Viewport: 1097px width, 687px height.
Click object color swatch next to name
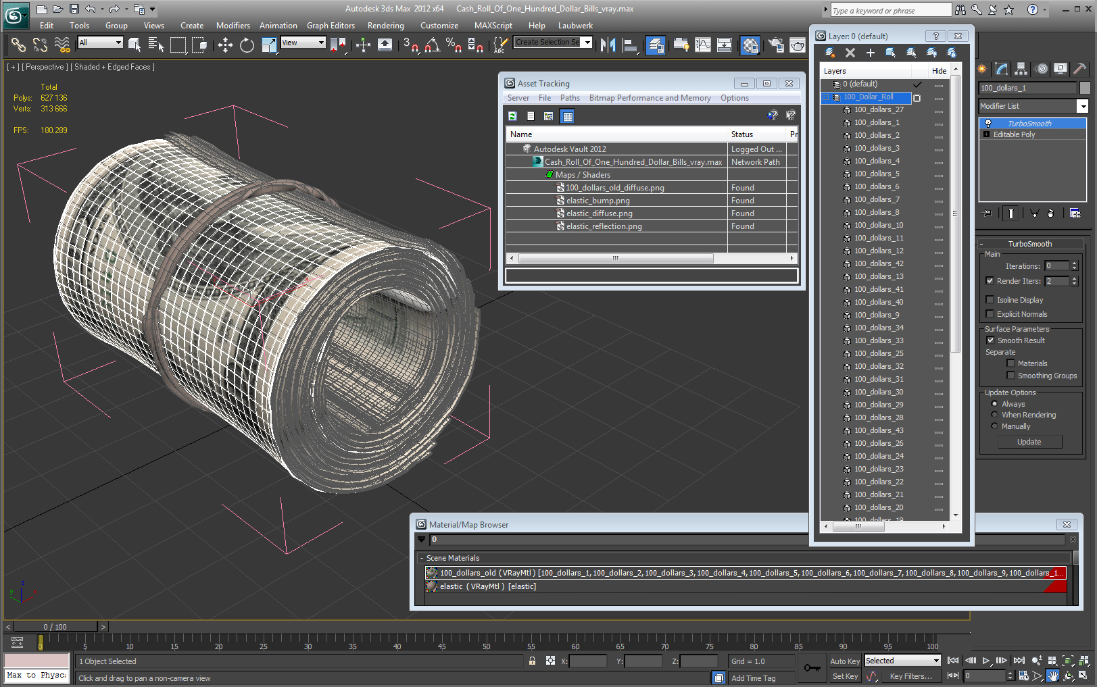point(1085,88)
